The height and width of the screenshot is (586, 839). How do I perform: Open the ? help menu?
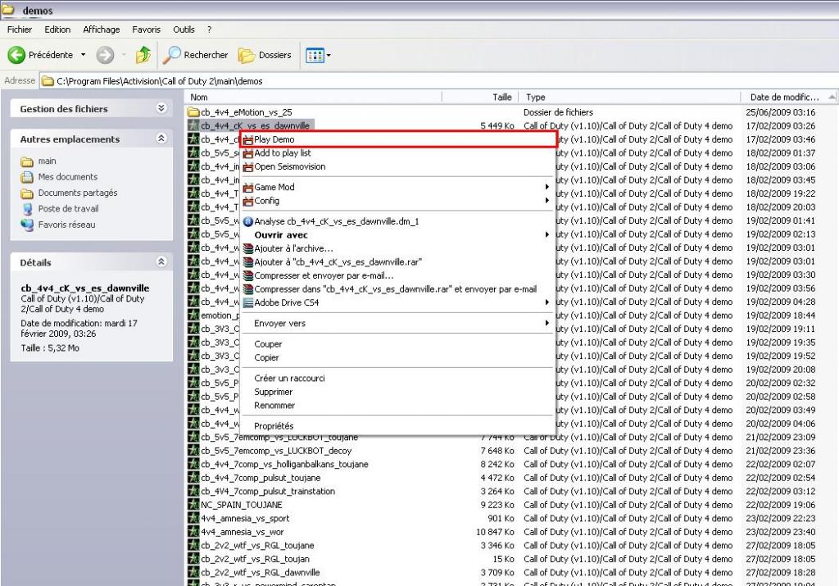209,30
